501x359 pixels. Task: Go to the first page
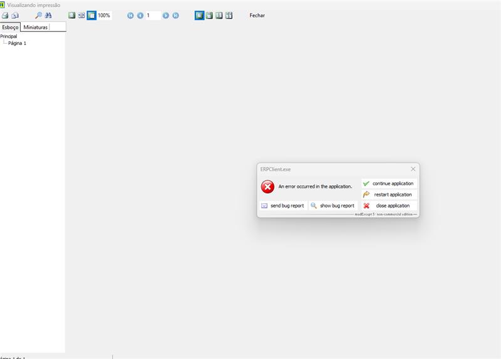click(x=130, y=15)
